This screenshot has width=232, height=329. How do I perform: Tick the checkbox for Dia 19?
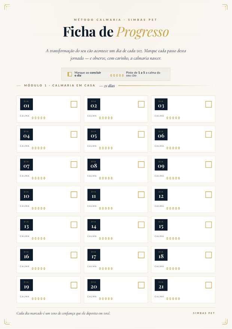(74, 285)
